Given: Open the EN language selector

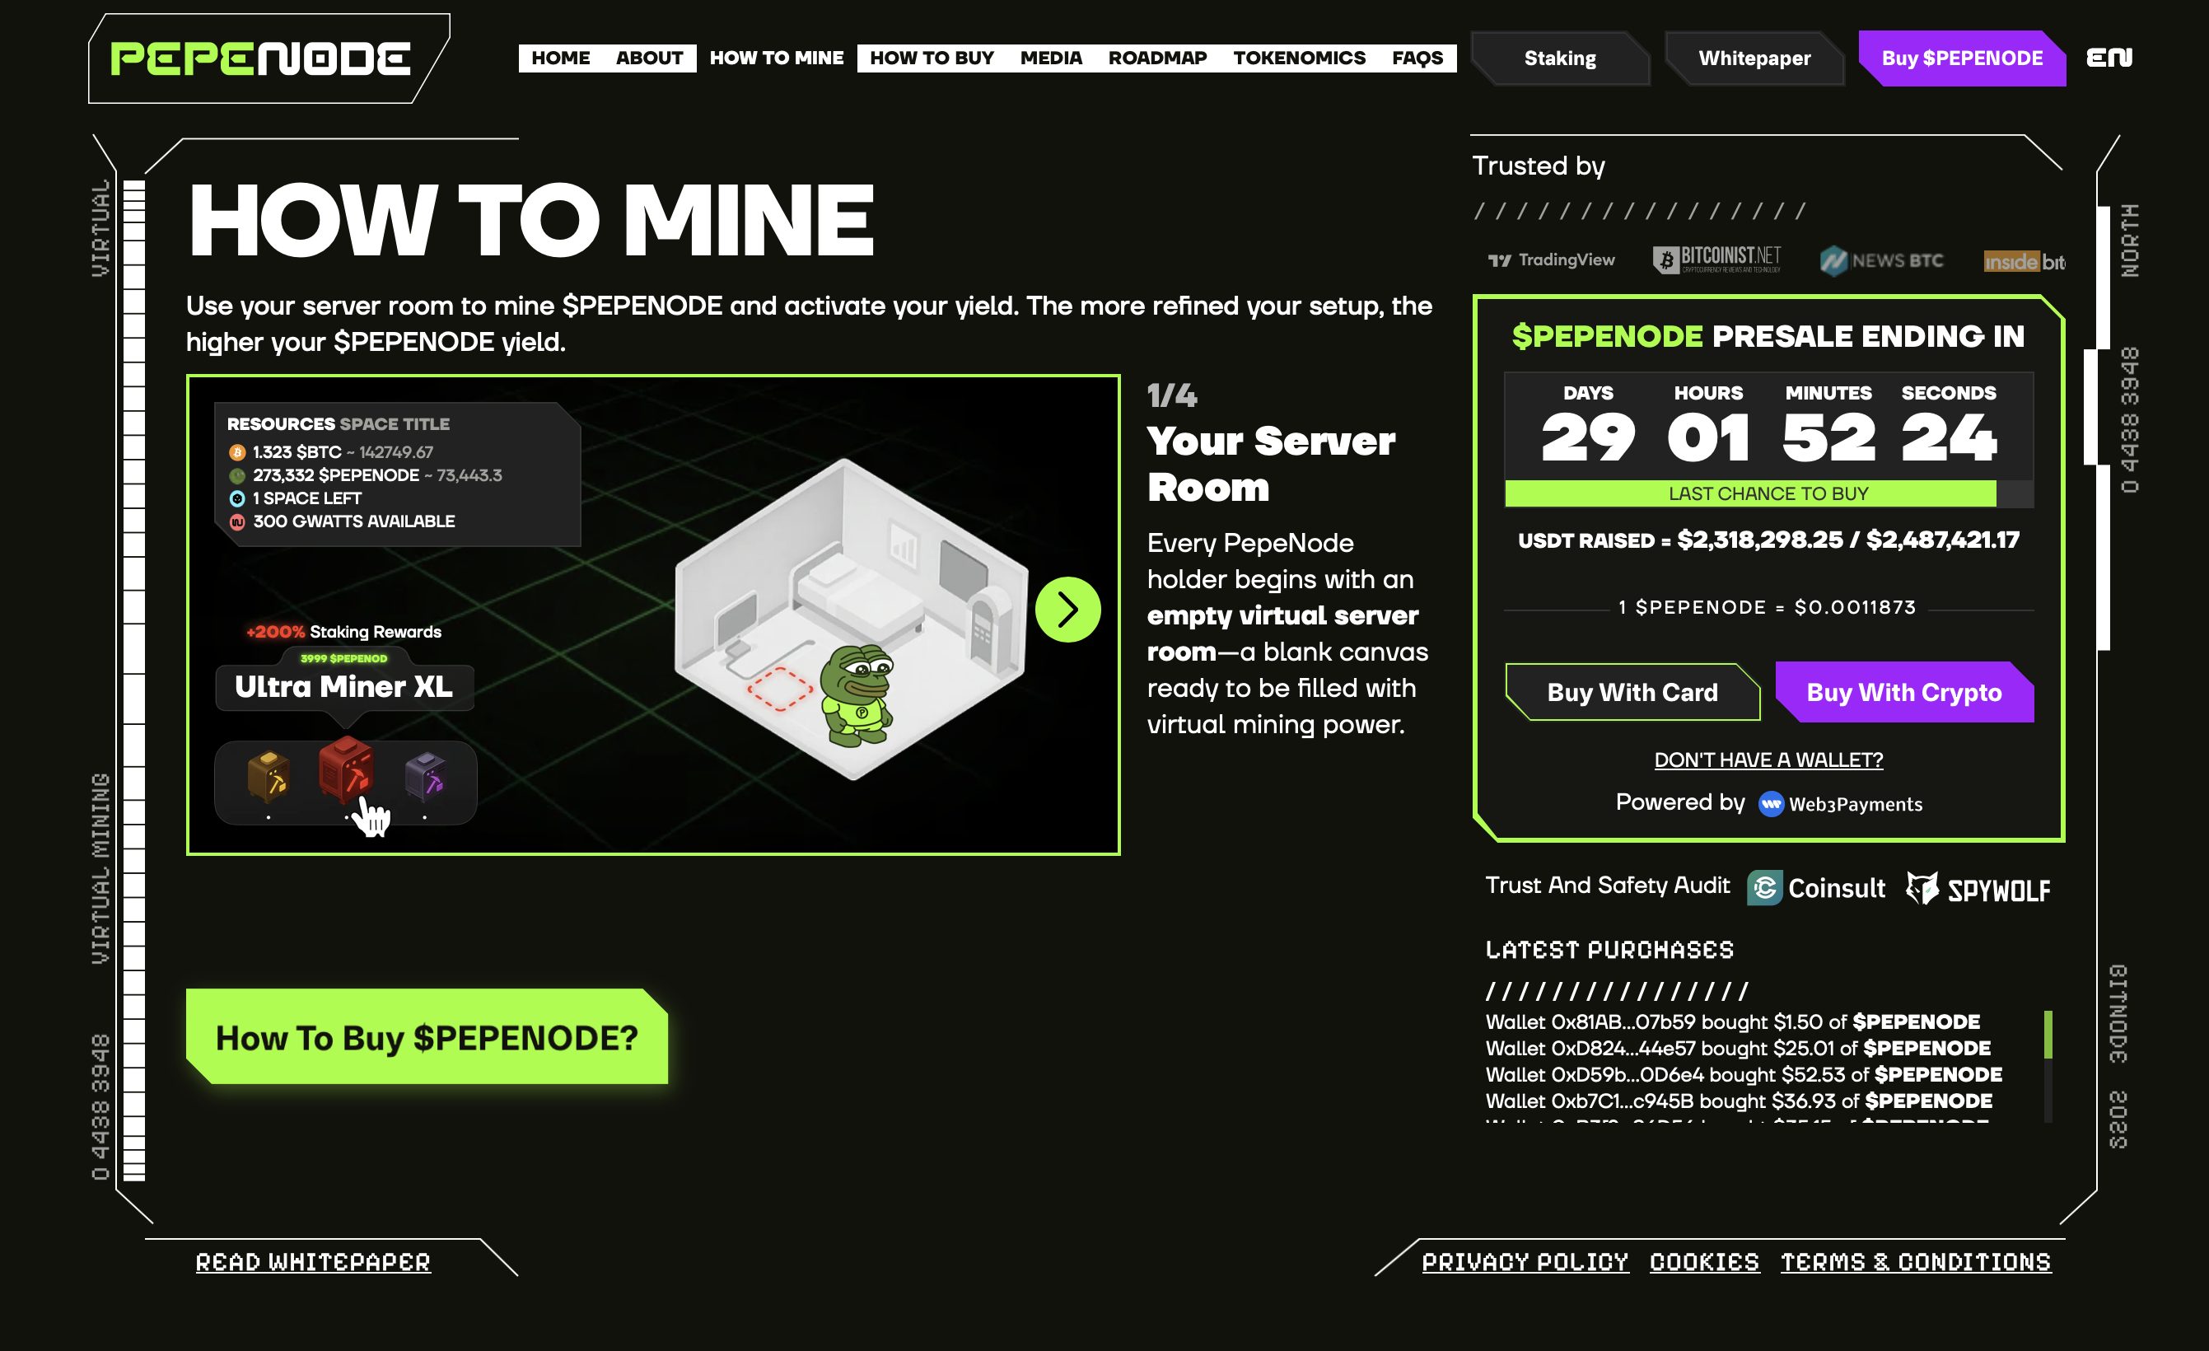Looking at the screenshot, I should [x=2109, y=58].
